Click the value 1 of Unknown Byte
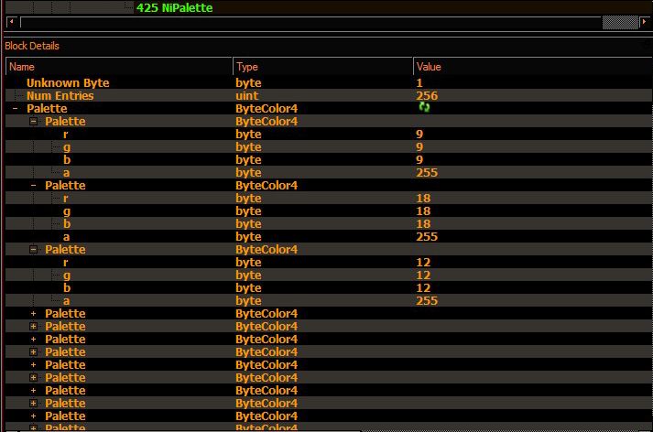The width and height of the screenshot is (653, 432). click(x=419, y=82)
